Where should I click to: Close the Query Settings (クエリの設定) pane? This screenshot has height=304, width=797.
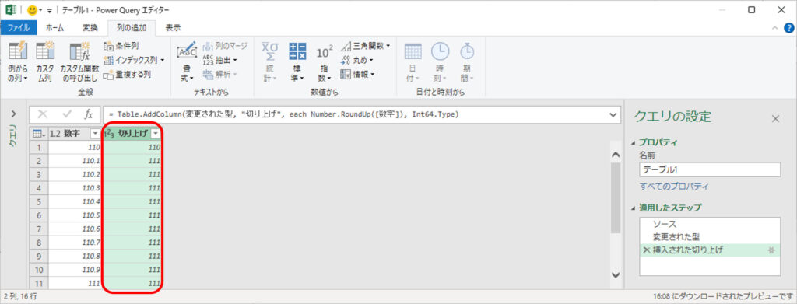[x=775, y=118]
